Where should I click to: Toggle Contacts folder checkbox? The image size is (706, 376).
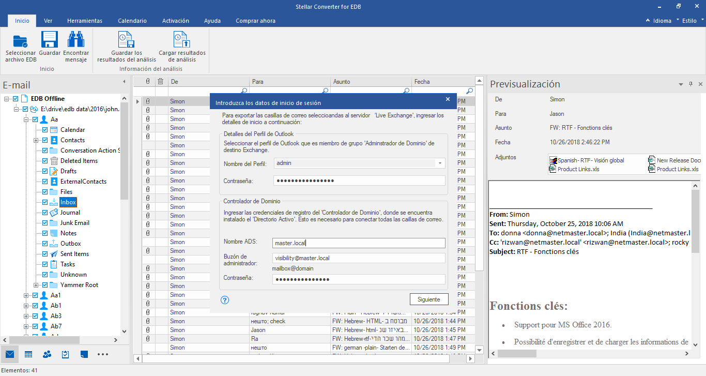45,140
